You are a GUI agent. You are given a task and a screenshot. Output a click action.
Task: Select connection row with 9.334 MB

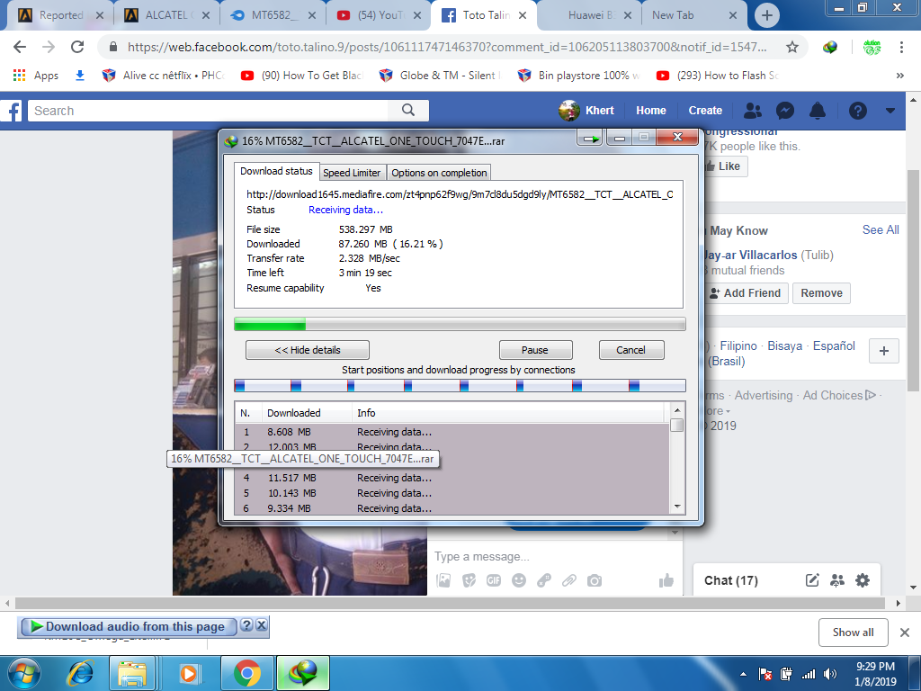pyautogui.click(x=452, y=508)
